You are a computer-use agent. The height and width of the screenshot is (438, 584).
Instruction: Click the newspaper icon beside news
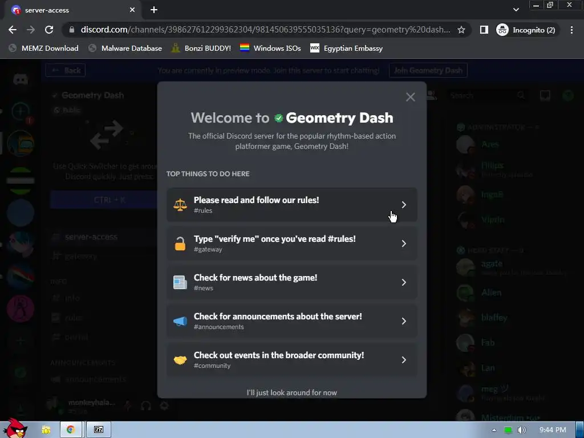point(180,282)
